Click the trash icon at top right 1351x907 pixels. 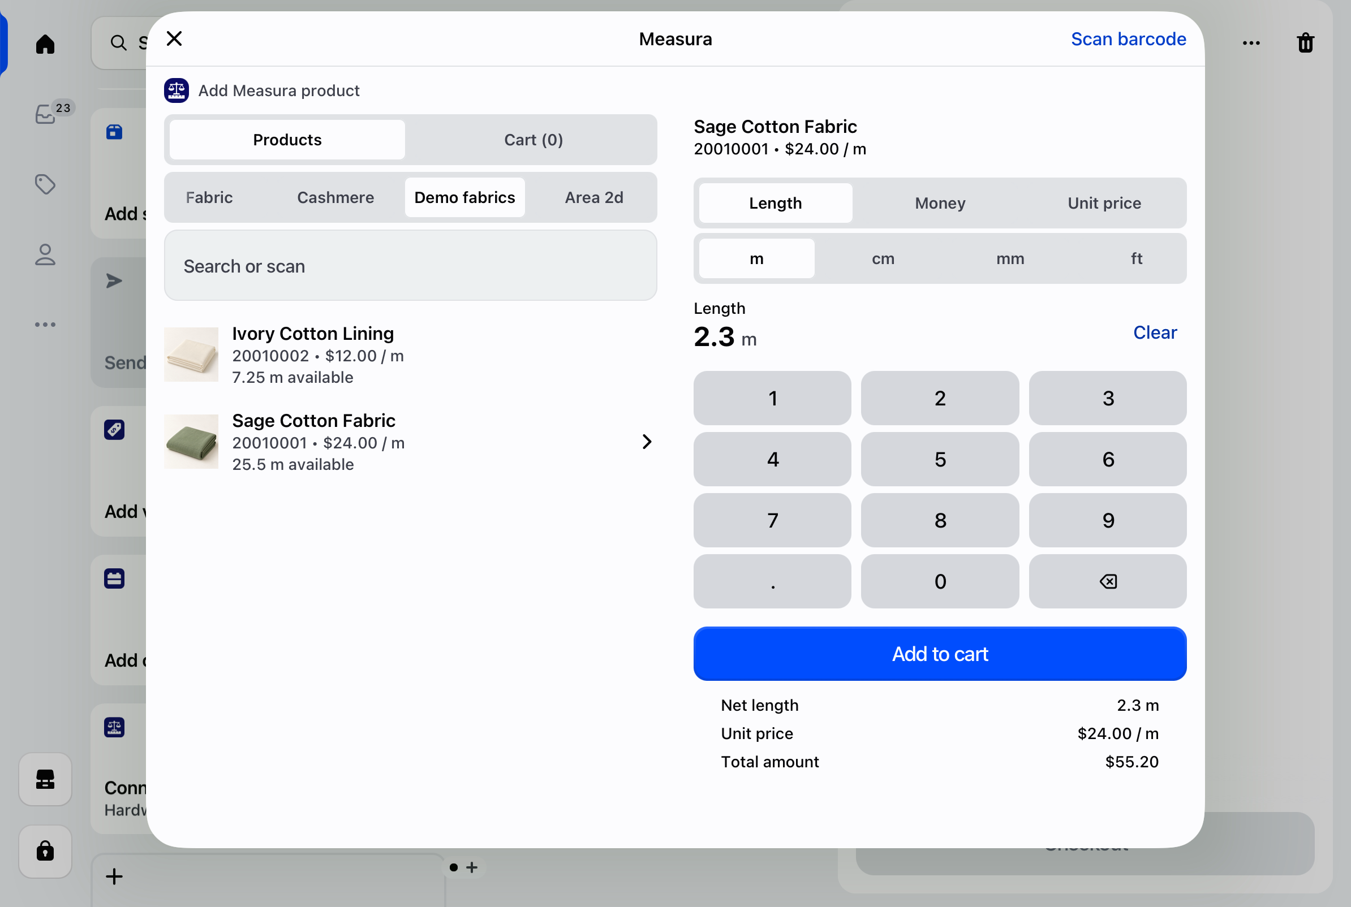point(1305,43)
